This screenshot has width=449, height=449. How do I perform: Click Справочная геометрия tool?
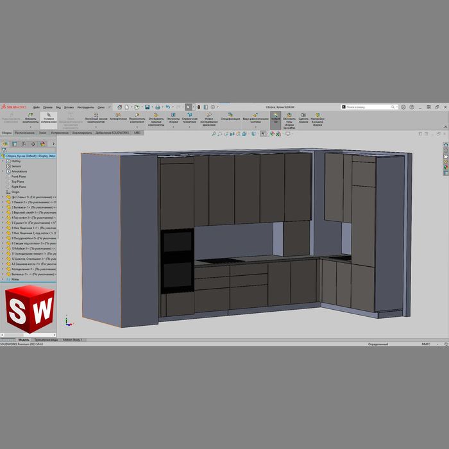[x=190, y=118]
